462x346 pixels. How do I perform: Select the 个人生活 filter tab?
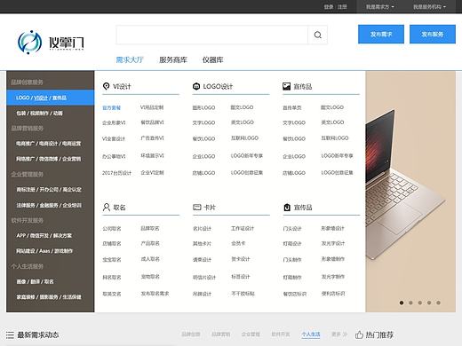pos(311,334)
